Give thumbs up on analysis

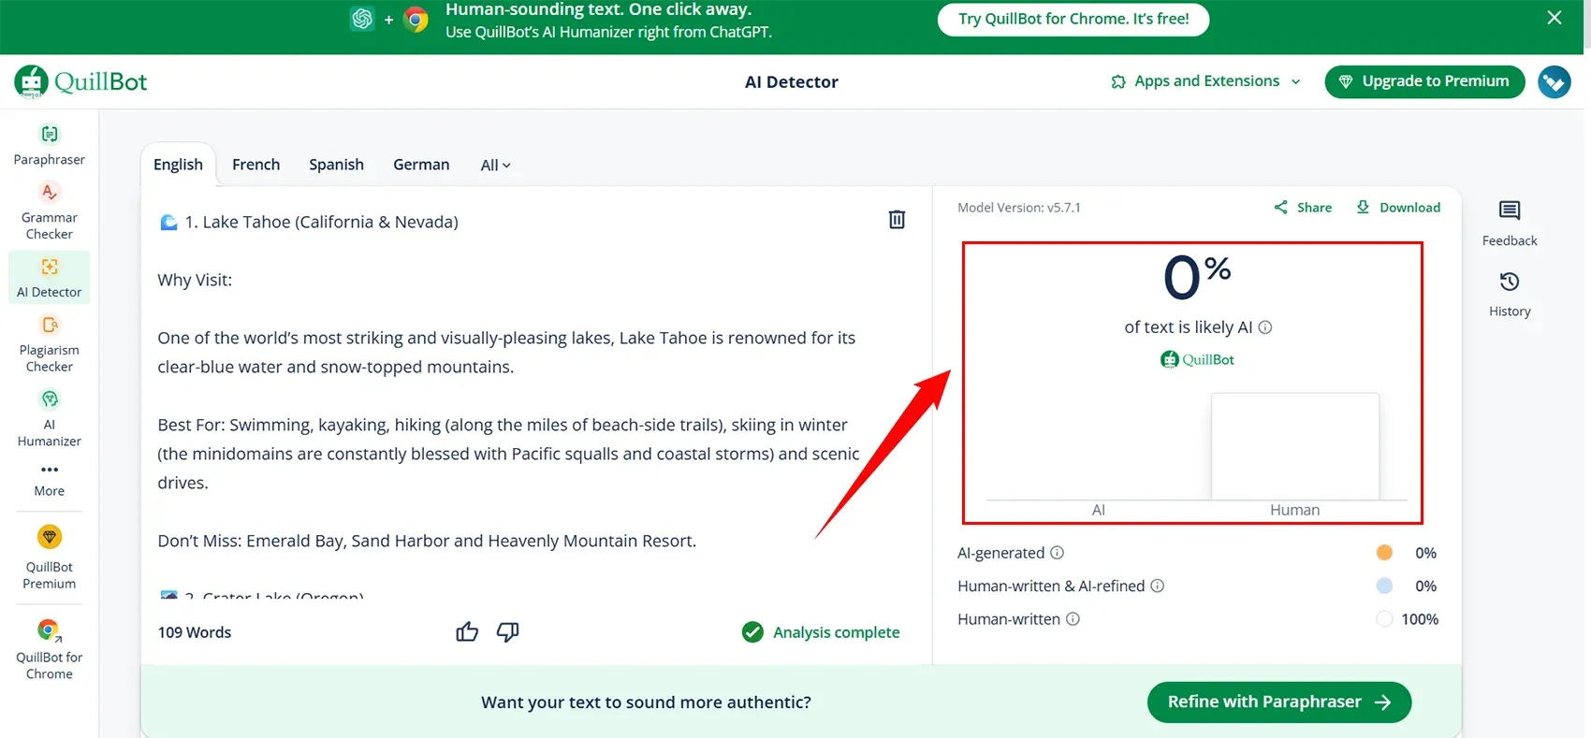tap(466, 632)
